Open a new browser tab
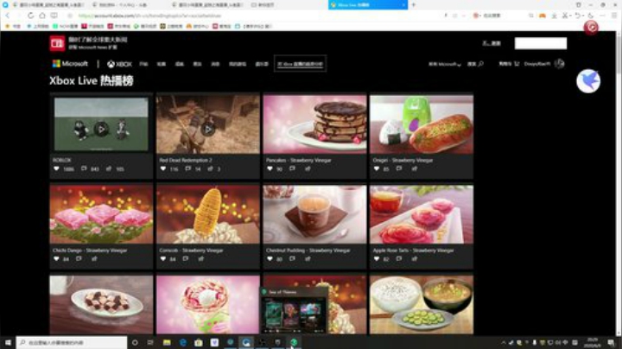Viewport: 622px width, 349px height. tap(413, 5)
